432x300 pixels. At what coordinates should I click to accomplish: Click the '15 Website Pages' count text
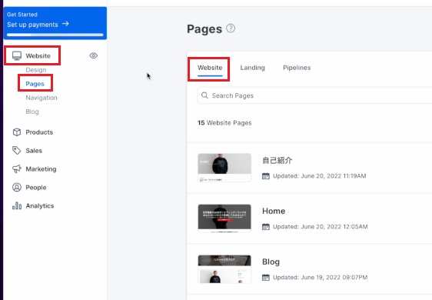point(224,123)
